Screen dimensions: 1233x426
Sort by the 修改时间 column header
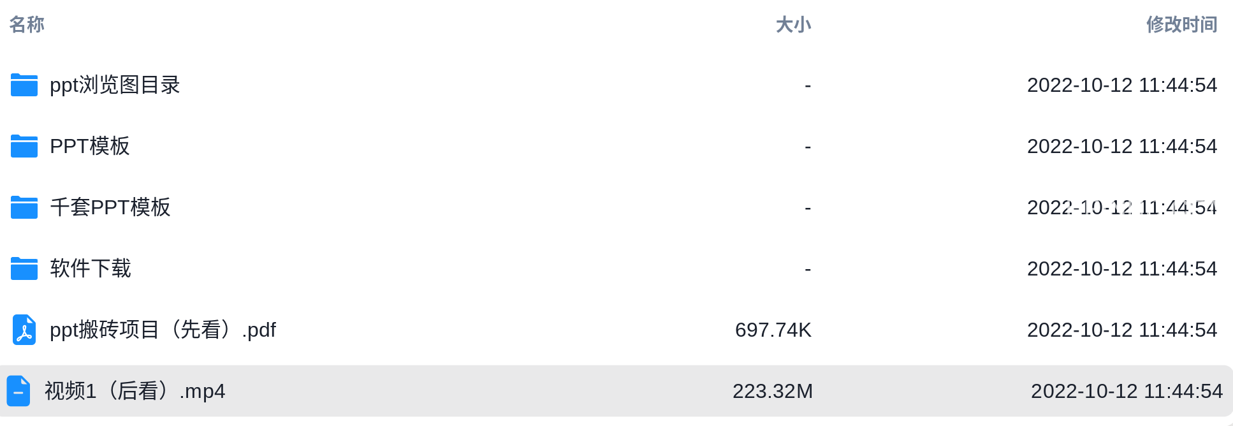click(x=1182, y=24)
